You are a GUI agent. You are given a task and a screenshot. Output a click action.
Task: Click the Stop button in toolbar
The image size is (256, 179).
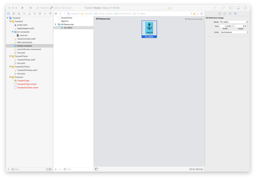tap(30, 8)
